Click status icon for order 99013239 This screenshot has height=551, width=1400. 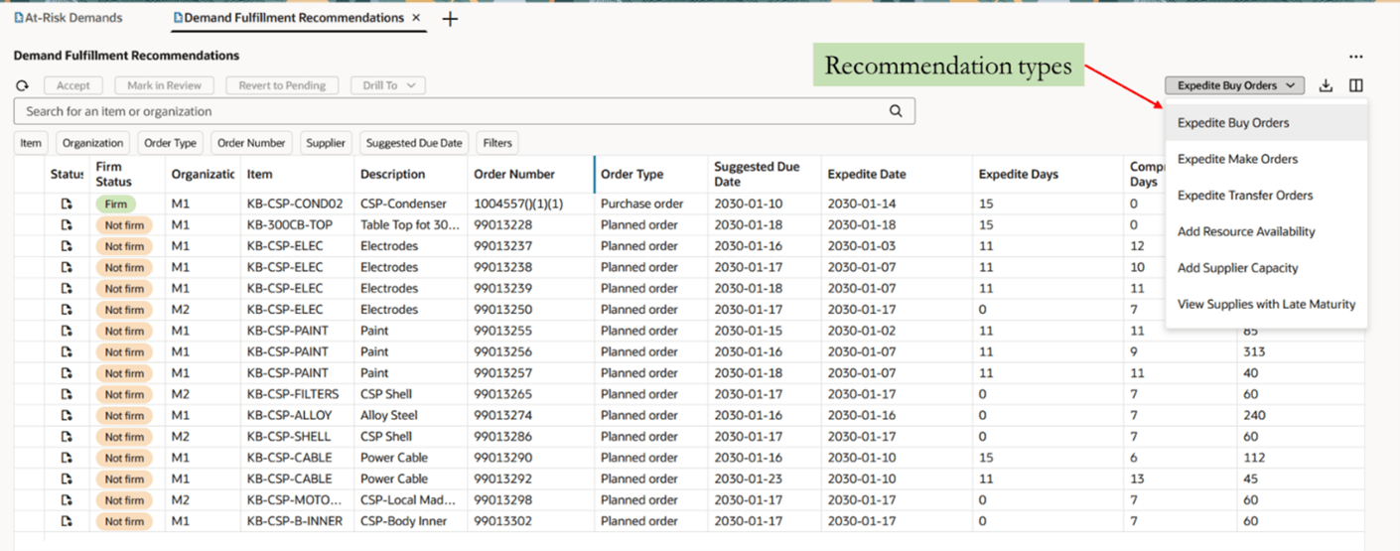(67, 288)
